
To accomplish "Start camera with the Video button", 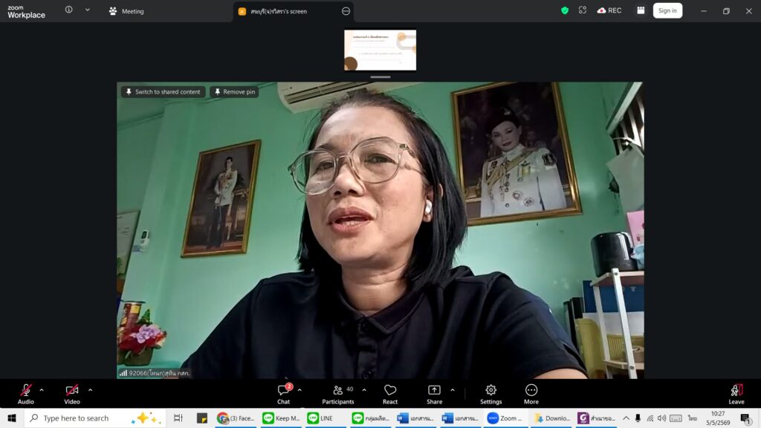I will [x=72, y=390].
